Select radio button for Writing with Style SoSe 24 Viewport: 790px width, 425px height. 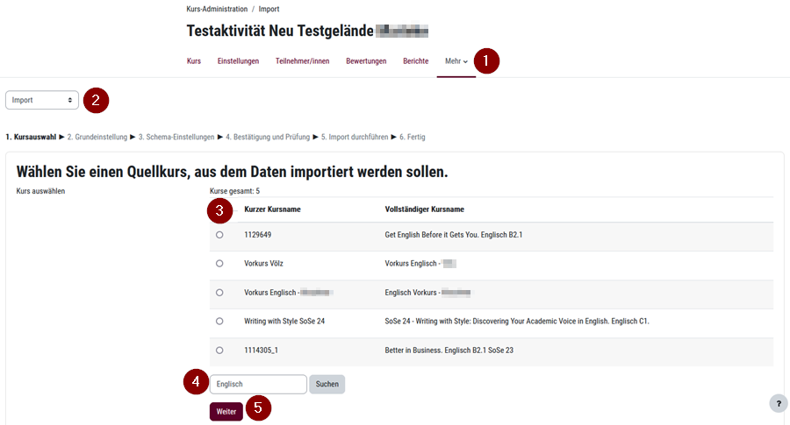[219, 321]
